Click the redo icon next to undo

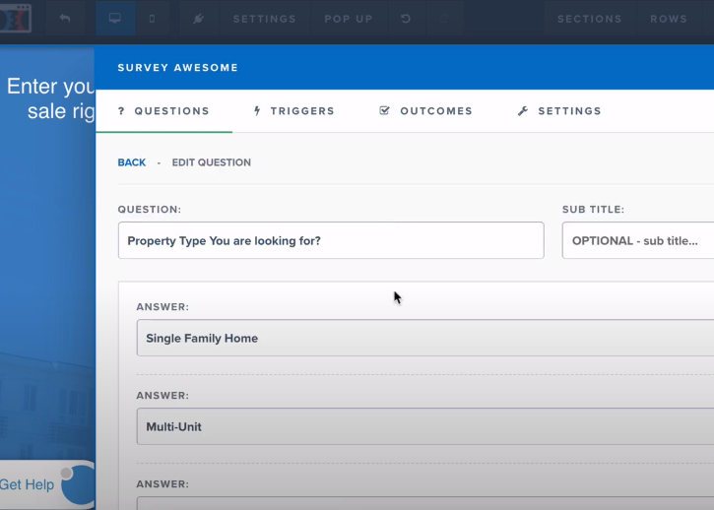click(444, 19)
